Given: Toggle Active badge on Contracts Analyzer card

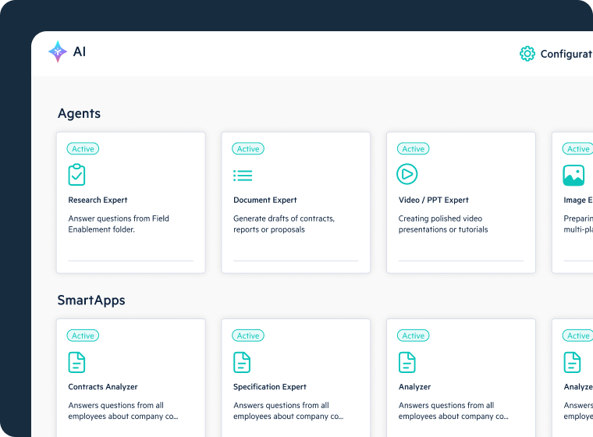Looking at the screenshot, I should tap(83, 336).
